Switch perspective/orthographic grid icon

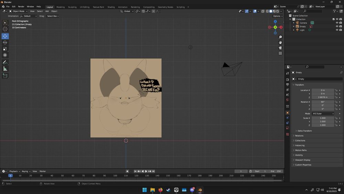[280, 53]
